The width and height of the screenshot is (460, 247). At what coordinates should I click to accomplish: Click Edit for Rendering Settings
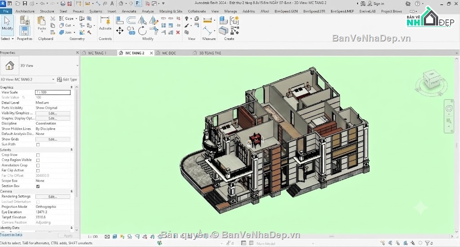pos(53,197)
